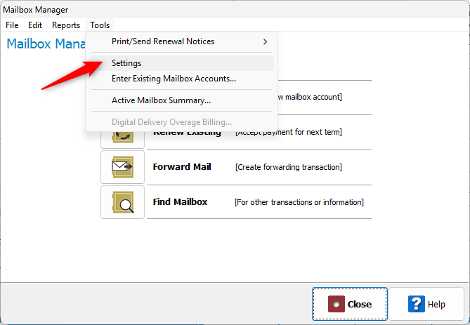The width and height of the screenshot is (470, 325).
Task: Click the Renew Existing mailbox icon
Action: click(123, 139)
